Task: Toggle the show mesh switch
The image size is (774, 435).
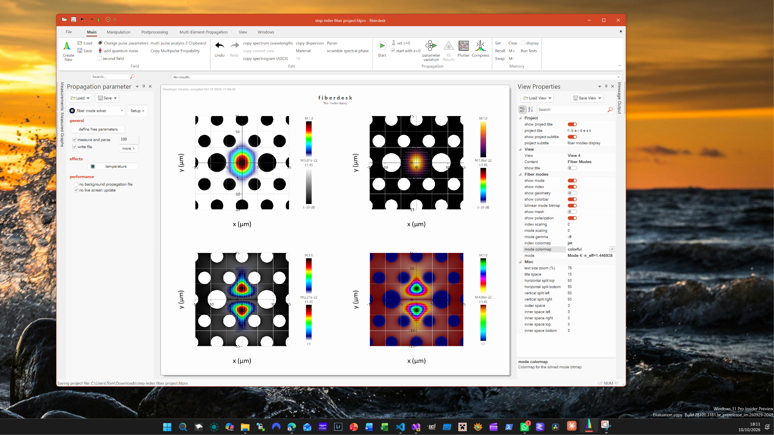Action: (x=572, y=212)
